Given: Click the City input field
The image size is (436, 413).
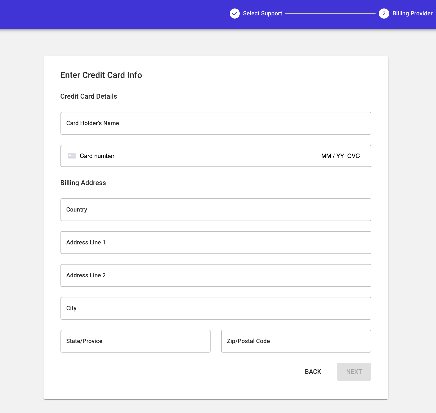Looking at the screenshot, I should (216, 308).
